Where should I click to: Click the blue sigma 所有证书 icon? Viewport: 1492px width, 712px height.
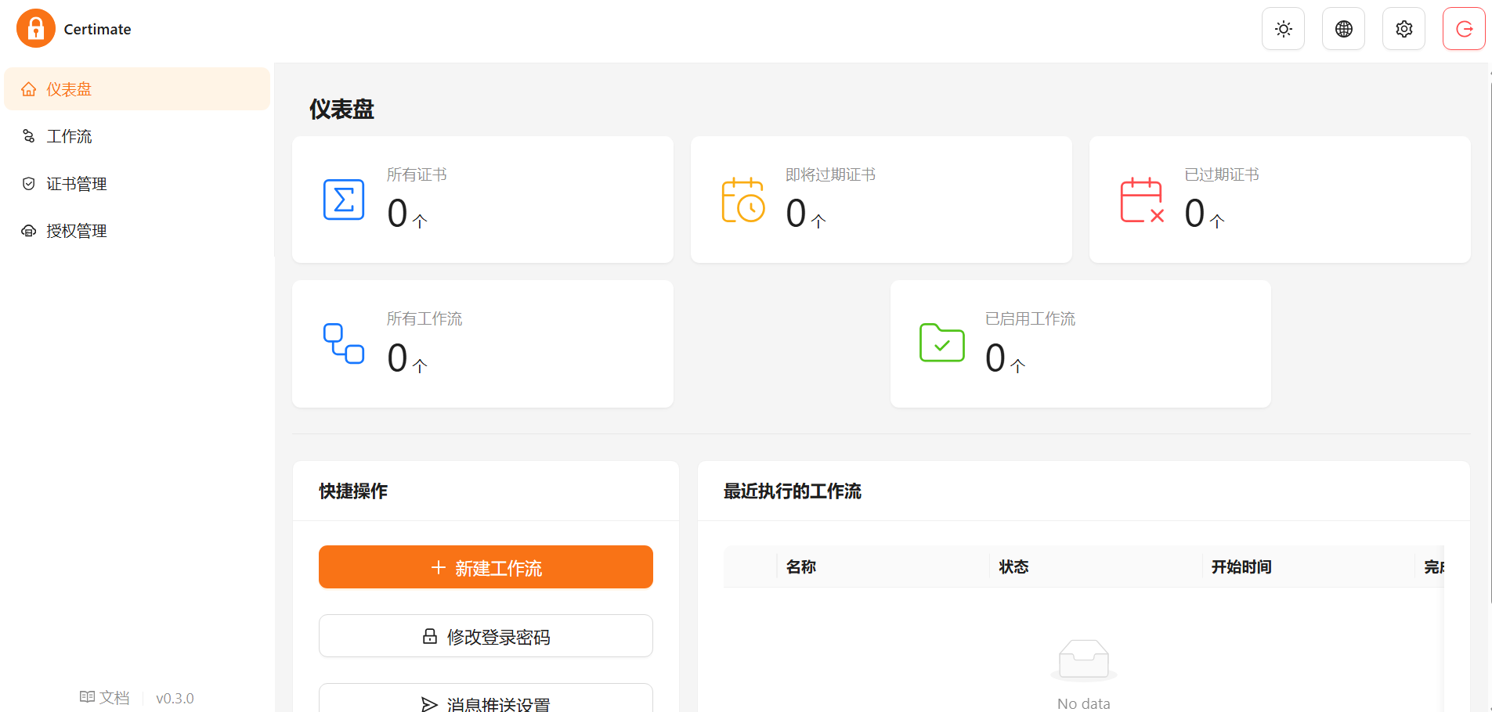coord(344,200)
